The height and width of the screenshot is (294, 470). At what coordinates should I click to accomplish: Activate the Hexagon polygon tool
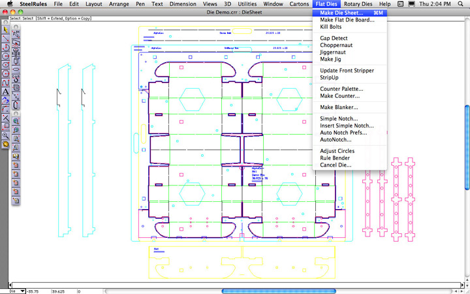coord(6,65)
